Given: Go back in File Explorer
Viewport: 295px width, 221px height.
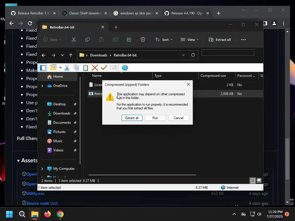Looking at the screenshot, I should 44,55.
